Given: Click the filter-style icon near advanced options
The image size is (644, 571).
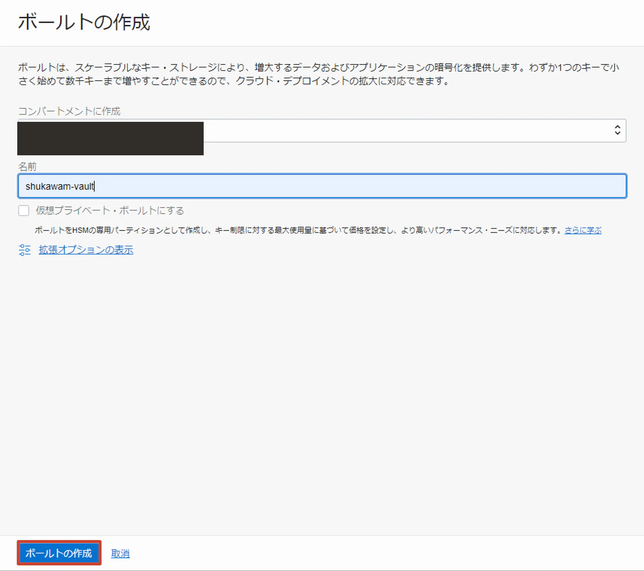Looking at the screenshot, I should coord(24,250).
